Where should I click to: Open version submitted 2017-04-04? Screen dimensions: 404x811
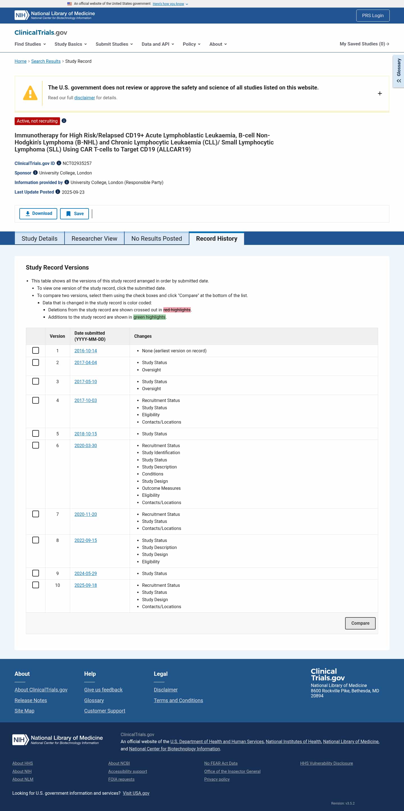[86, 362]
